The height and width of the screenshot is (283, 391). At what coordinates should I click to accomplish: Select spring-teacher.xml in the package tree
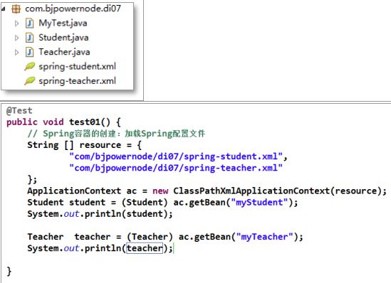[78, 81]
